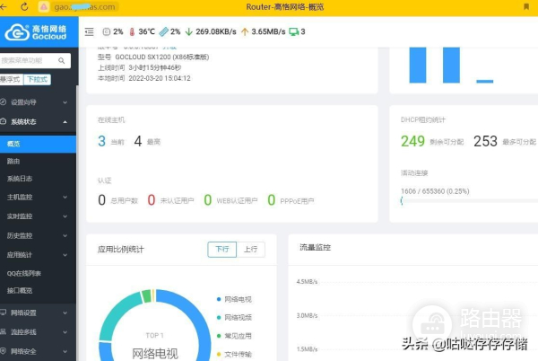Click the online hosts monitor icon
Viewport: 538px width, 361px height.
pyautogui.click(x=294, y=32)
